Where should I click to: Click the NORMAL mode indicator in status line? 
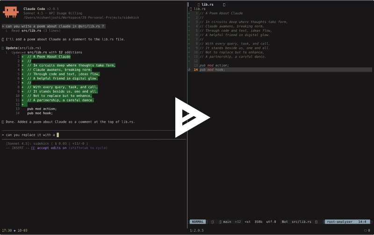(197, 222)
